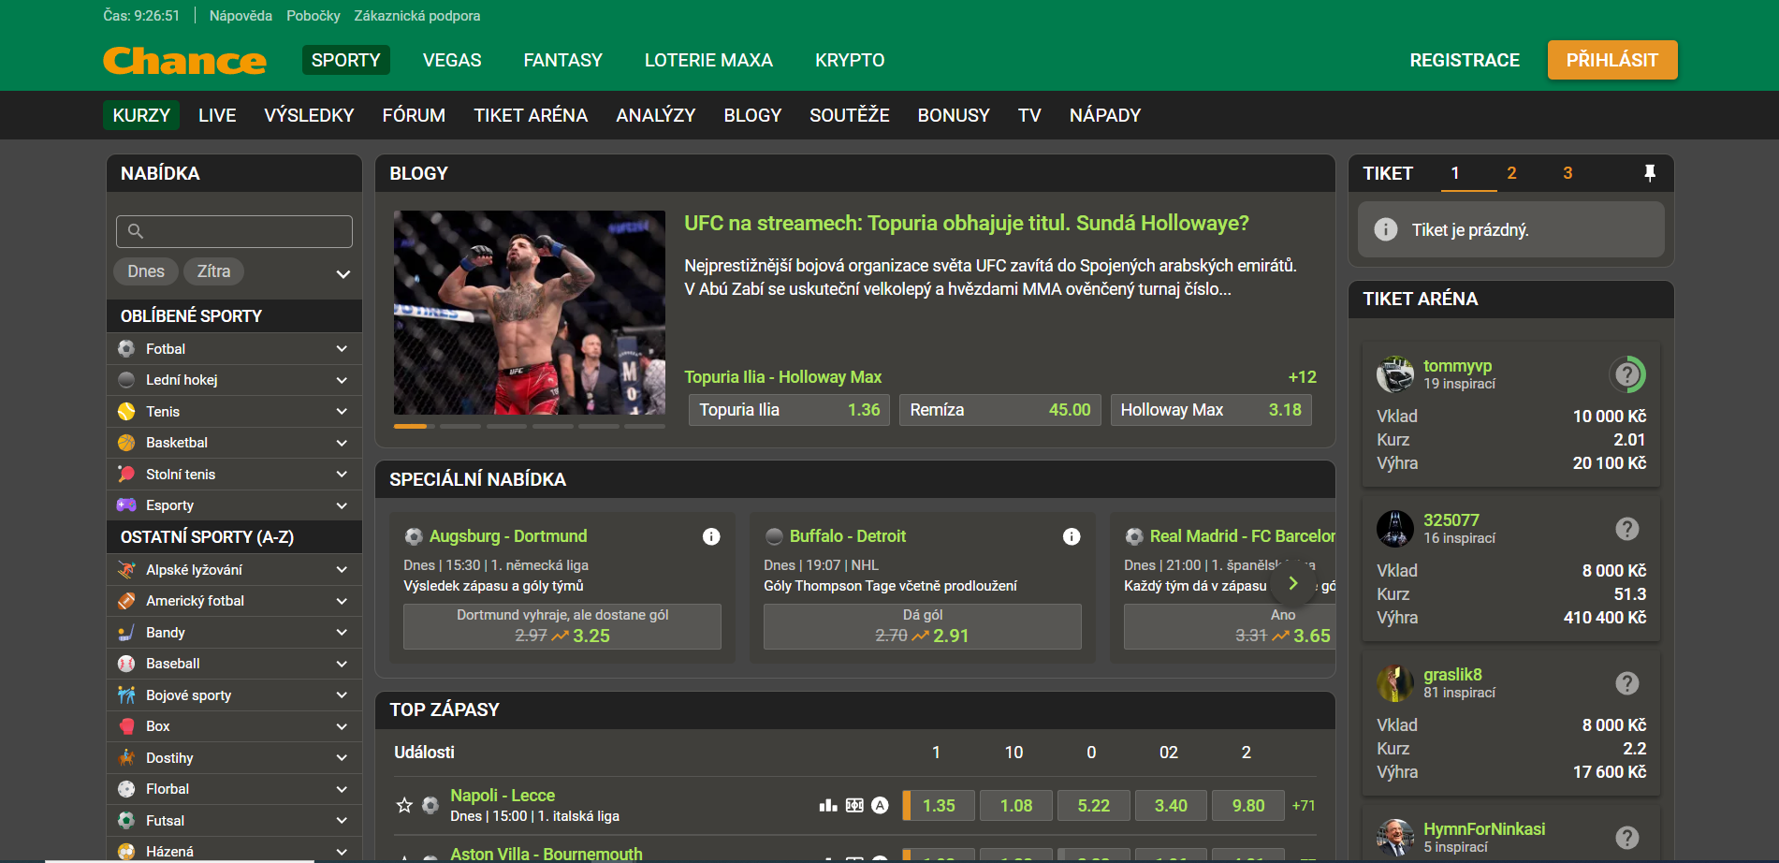Open info icon on Buffalo - Detroit offer
This screenshot has height=863, width=1779.
(1072, 536)
